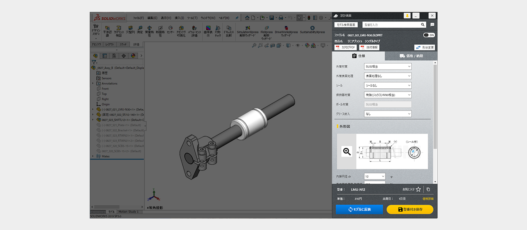
Task: Copy the part number LMU-N12 with the copy icon
Action: (x=428, y=189)
